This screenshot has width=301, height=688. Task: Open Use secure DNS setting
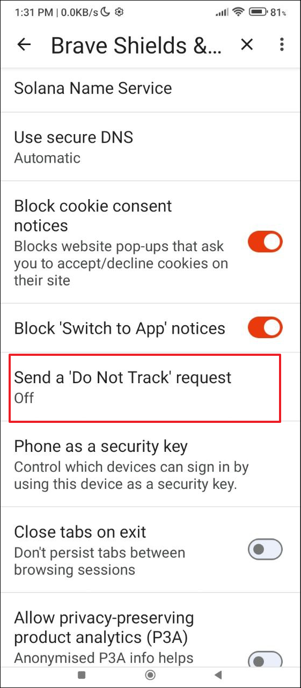150,147
